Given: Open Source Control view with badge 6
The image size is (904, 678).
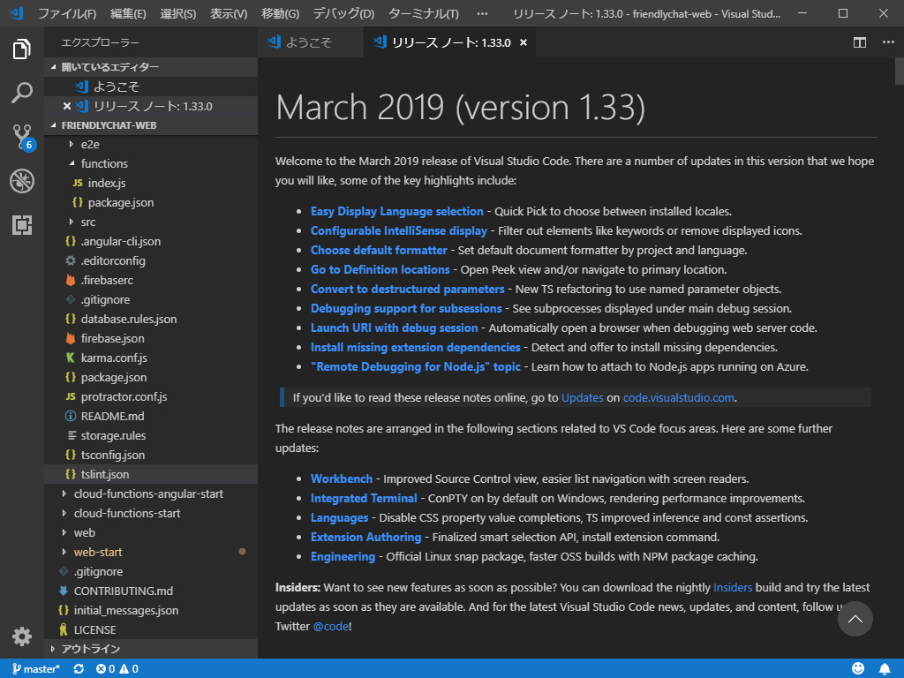Looking at the screenshot, I should [23, 137].
